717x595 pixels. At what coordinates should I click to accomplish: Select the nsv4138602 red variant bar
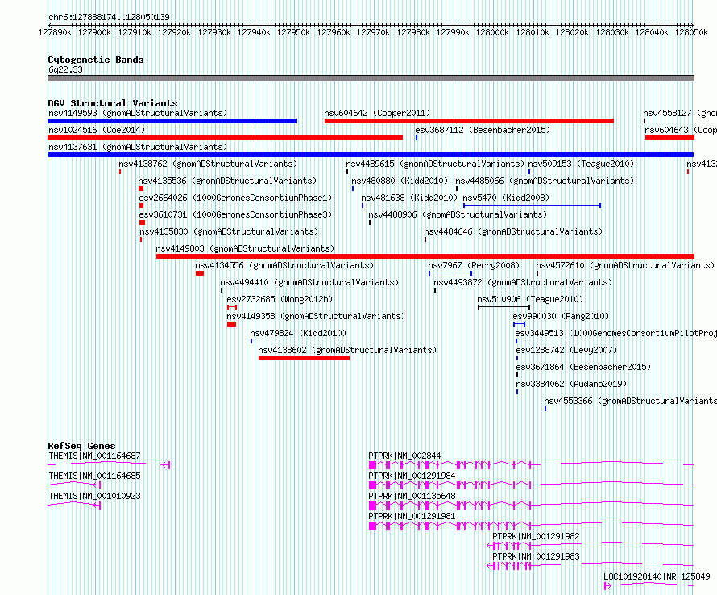(304, 358)
